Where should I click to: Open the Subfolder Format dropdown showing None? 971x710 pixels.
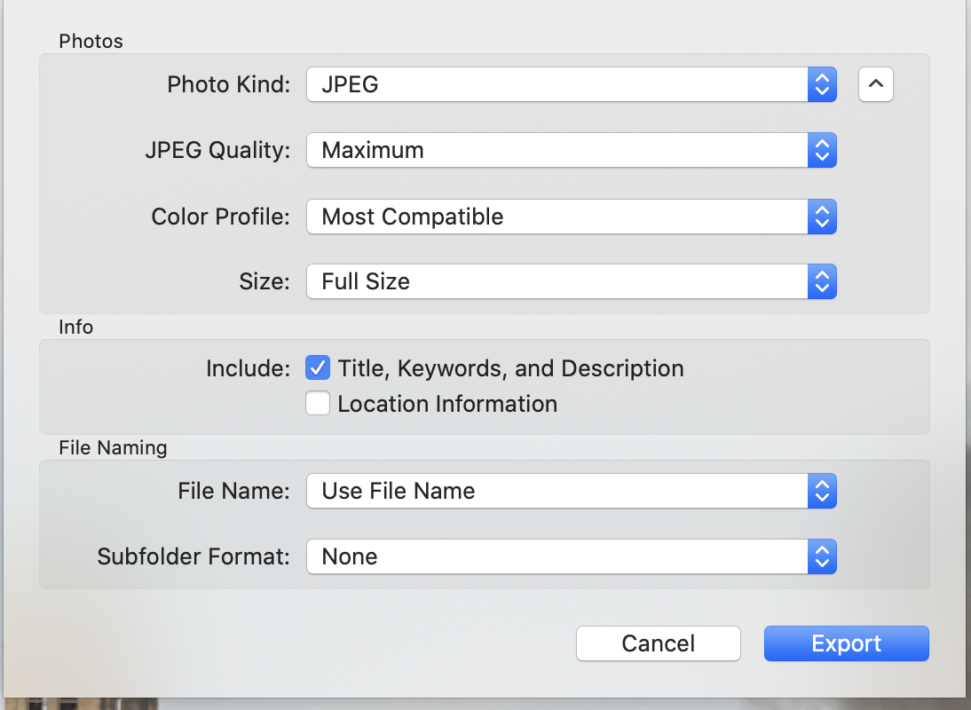pyautogui.click(x=557, y=556)
